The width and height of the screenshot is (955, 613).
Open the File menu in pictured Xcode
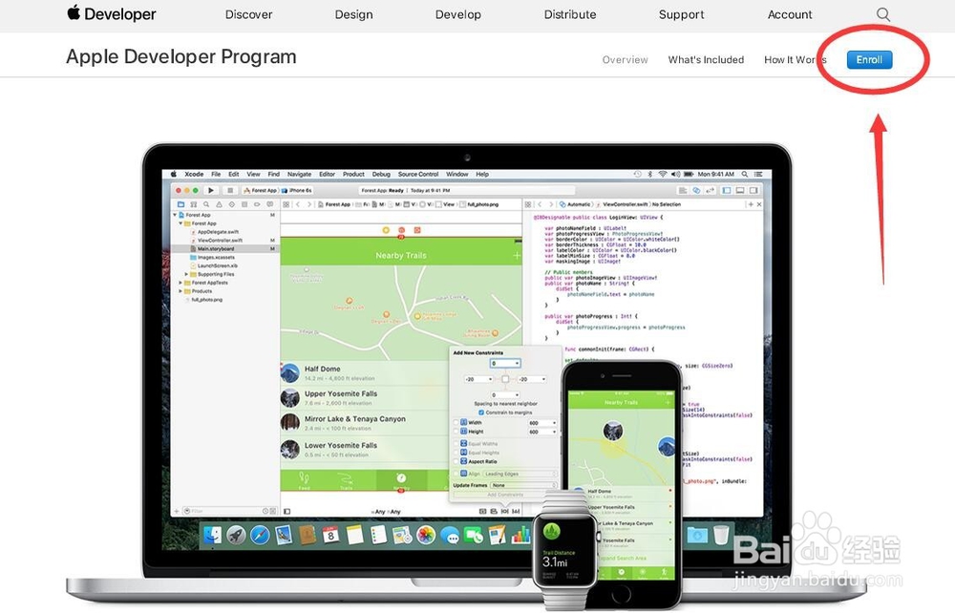click(x=216, y=174)
